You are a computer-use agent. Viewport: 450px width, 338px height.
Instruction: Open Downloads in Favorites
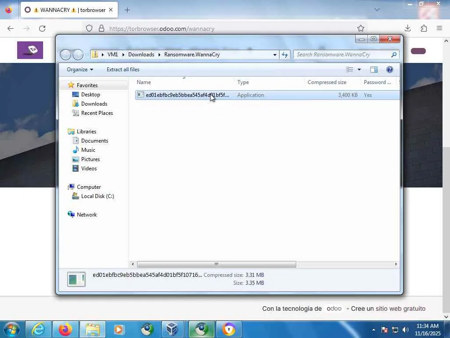94,104
